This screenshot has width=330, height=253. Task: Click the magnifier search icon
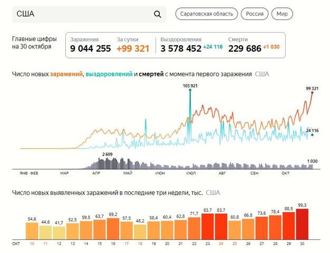pyautogui.click(x=157, y=14)
